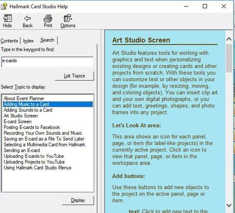Print the current help topic

pyautogui.click(x=48, y=21)
